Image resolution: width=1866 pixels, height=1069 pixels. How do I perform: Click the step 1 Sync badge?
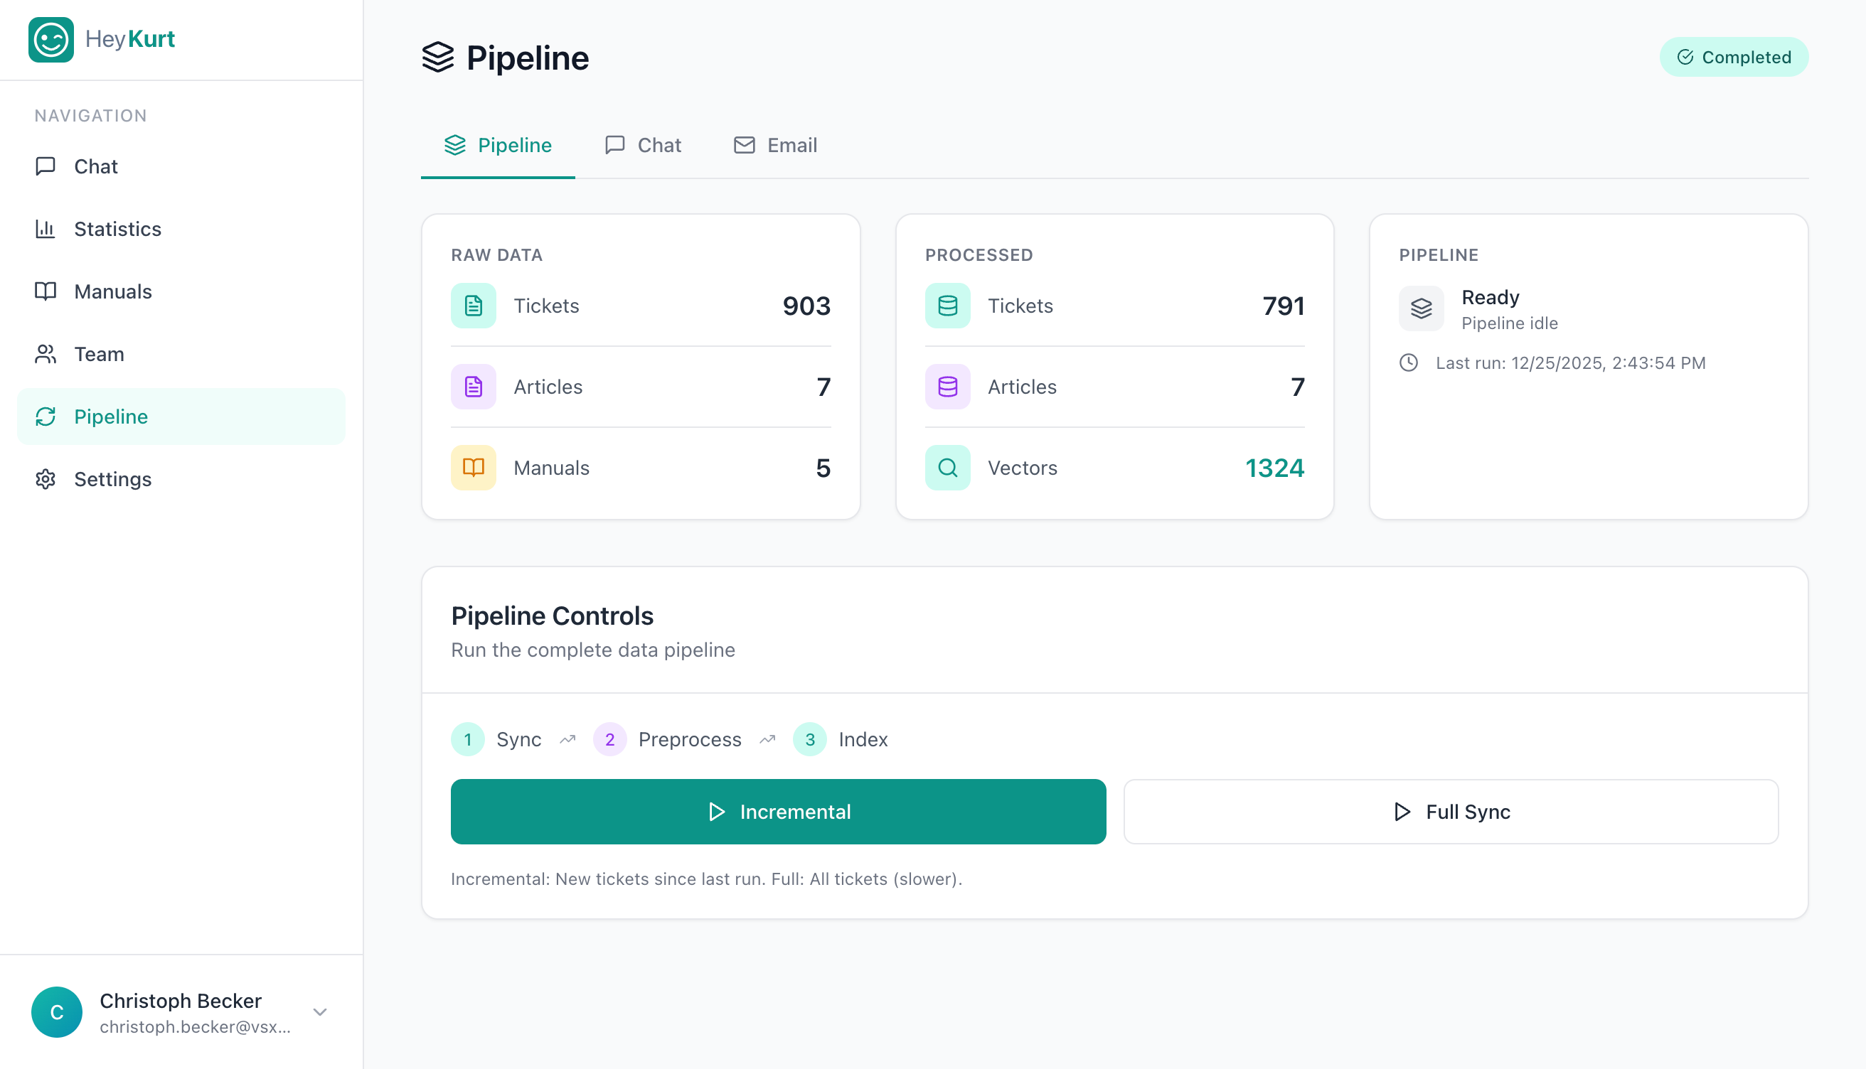click(x=468, y=739)
